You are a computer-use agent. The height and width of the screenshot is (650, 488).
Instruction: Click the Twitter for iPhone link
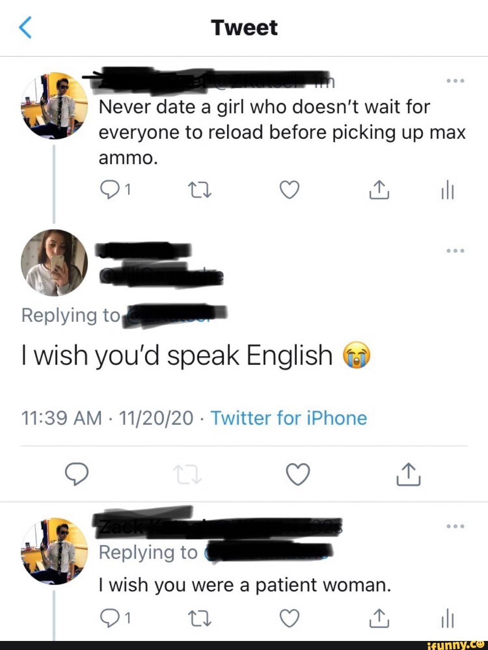(289, 418)
